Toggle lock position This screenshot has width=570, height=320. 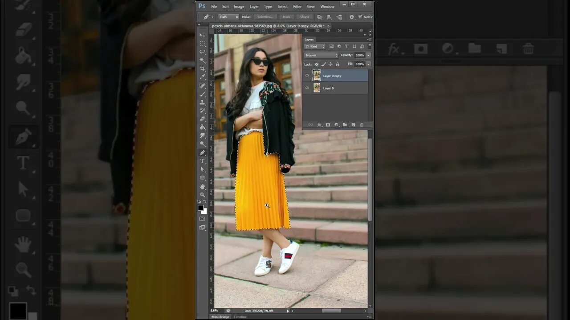tap(330, 64)
